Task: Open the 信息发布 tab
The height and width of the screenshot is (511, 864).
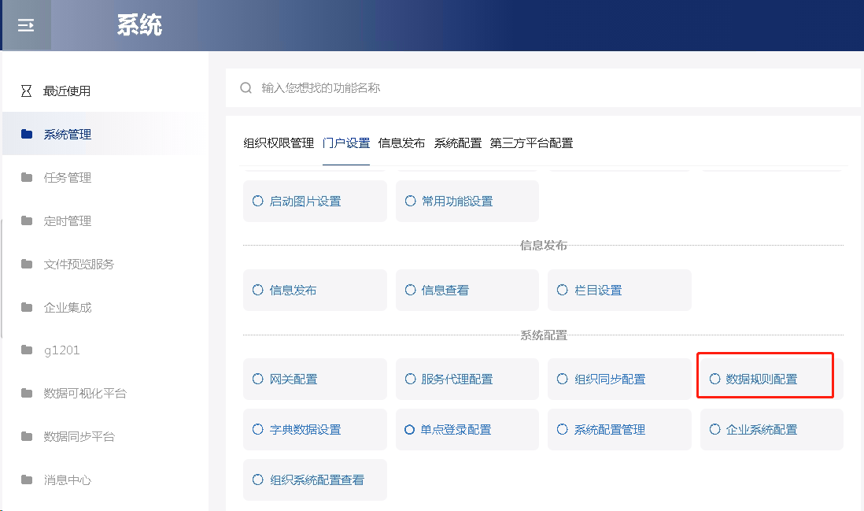Action: (401, 143)
